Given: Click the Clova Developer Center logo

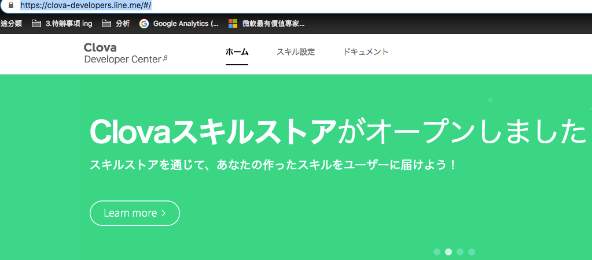Looking at the screenshot, I should pyautogui.click(x=126, y=53).
